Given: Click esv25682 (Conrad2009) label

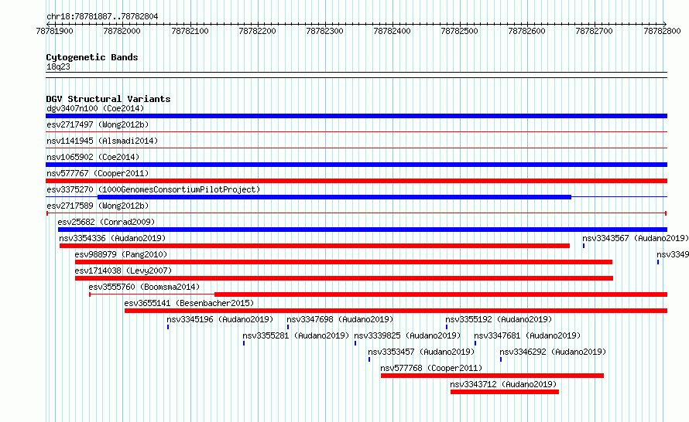Looking at the screenshot, I should click(x=106, y=222).
